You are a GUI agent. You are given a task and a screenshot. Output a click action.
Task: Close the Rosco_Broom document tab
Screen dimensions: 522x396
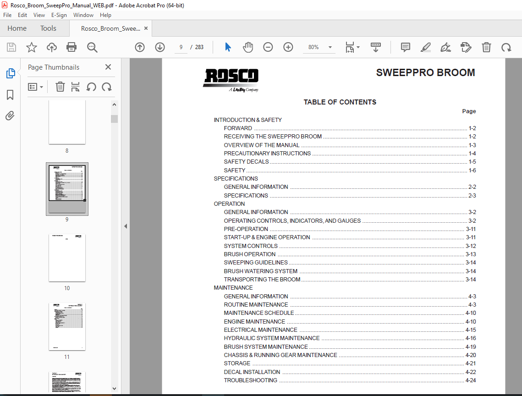[146, 28]
